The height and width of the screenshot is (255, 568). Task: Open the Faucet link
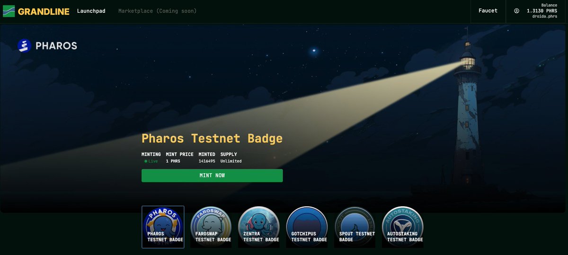click(x=488, y=11)
